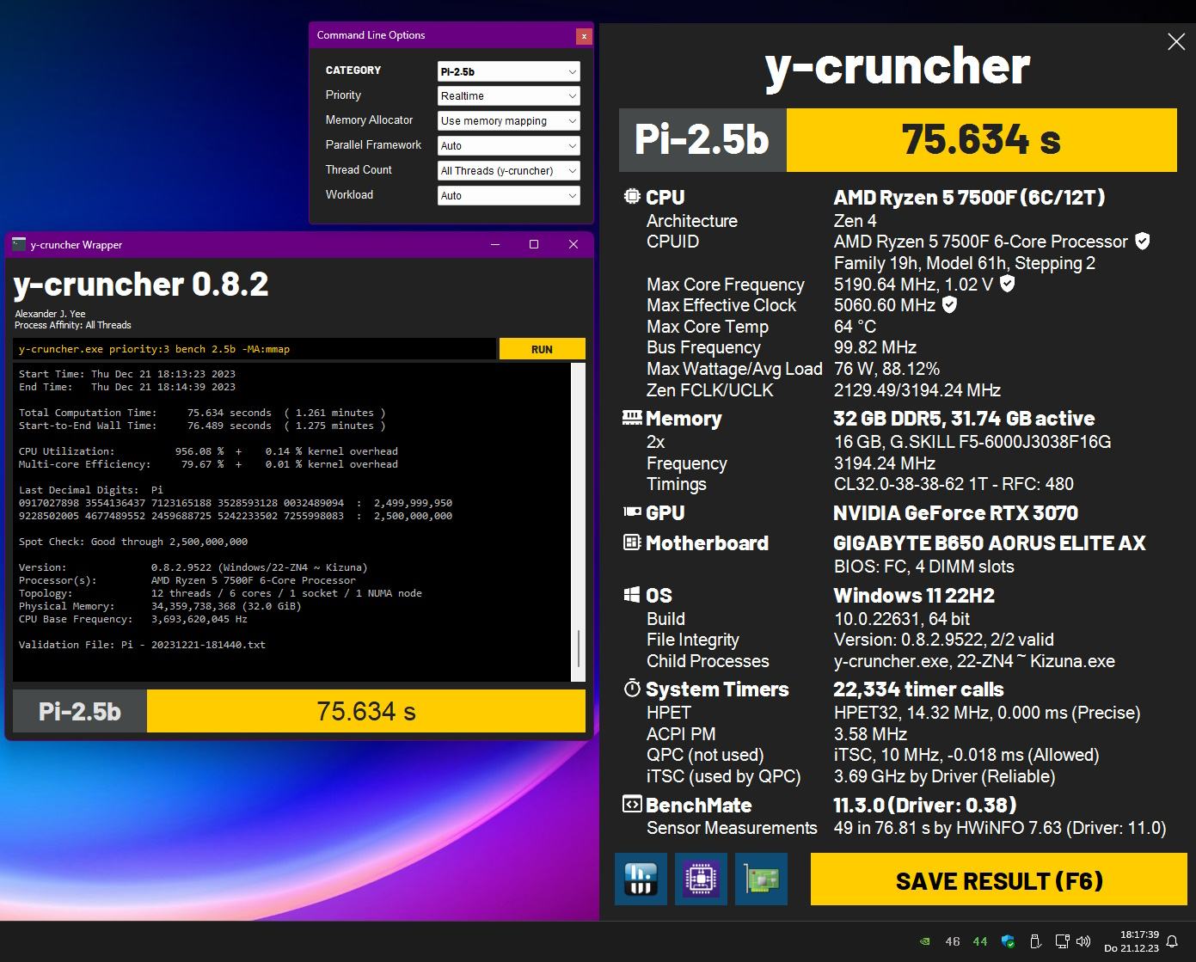Image resolution: width=1196 pixels, height=962 pixels.
Task: Click the 11.3.0 (Driver: 0.38) version text
Action: point(925,806)
